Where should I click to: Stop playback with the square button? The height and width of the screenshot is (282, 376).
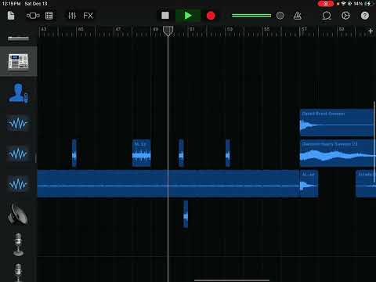(165, 16)
